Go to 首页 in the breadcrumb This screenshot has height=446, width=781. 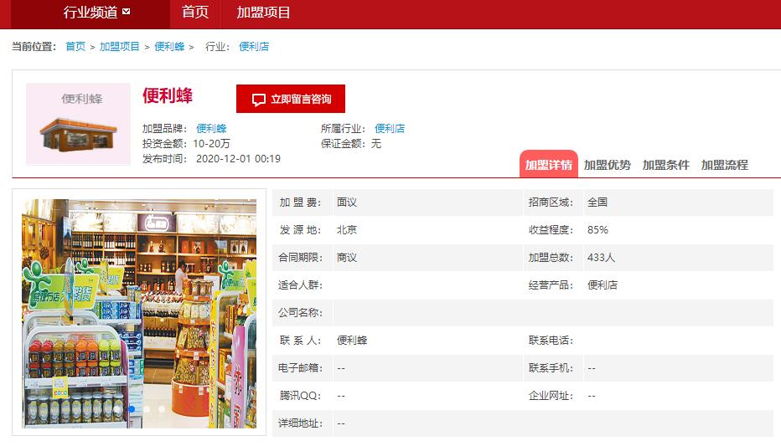tap(75, 46)
